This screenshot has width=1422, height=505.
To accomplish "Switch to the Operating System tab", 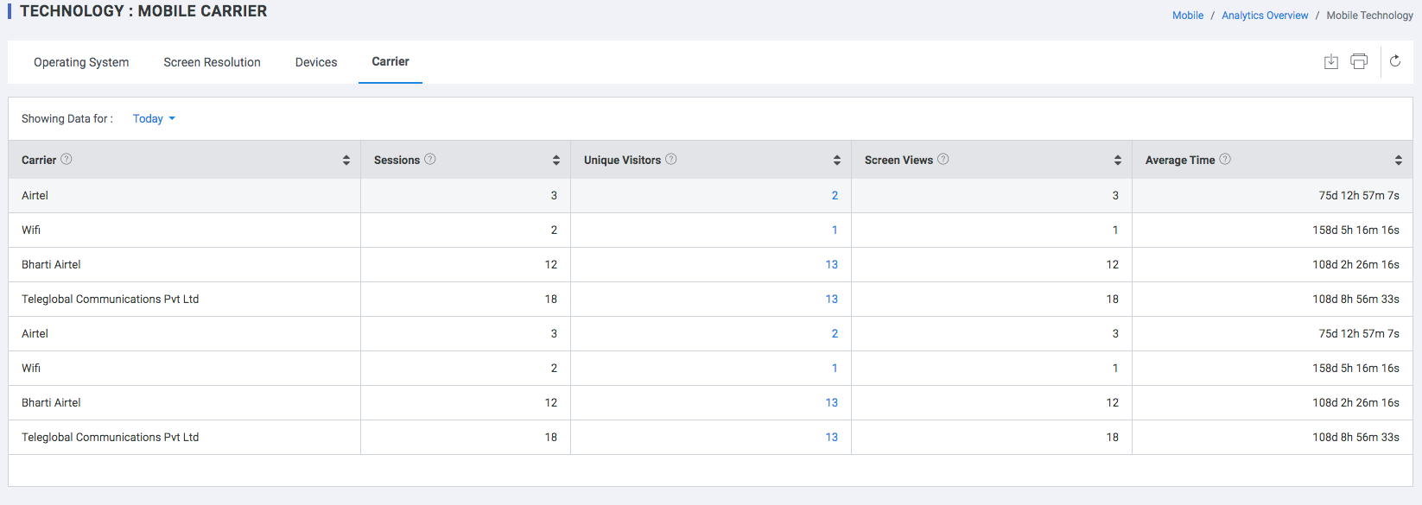I will (81, 62).
